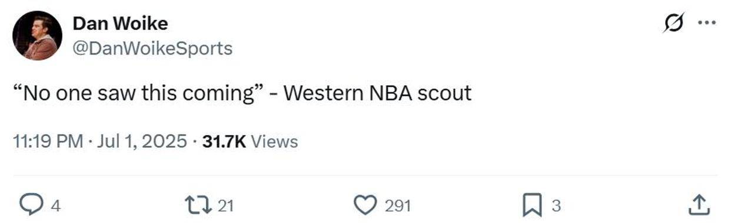Visit the @DanWoikeSports handle link
This screenshot has width=731, height=223.
(x=152, y=48)
